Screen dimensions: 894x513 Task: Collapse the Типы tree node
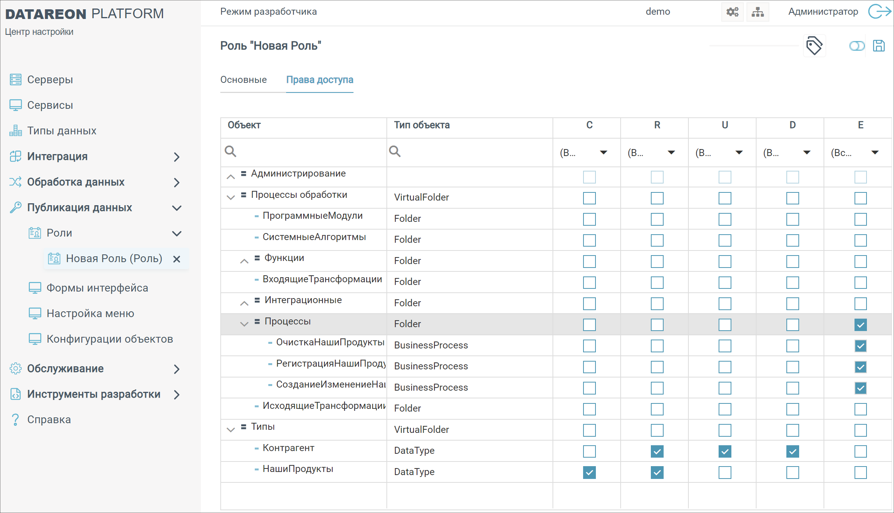(231, 430)
